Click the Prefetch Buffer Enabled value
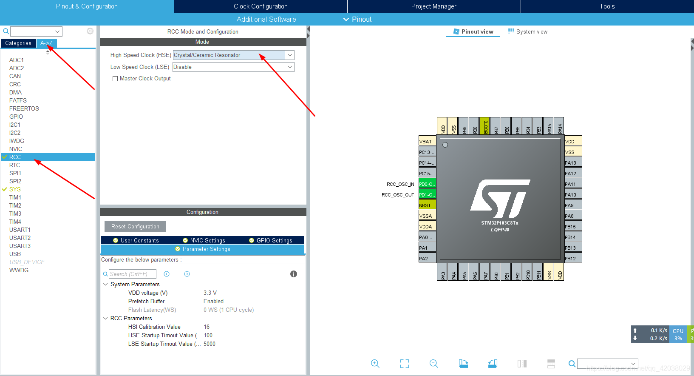This screenshot has width=694, height=376. [213, 301]
